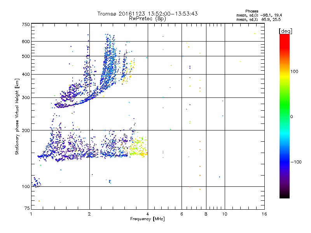Click the x-axis tick label '4'

[148, 214]
